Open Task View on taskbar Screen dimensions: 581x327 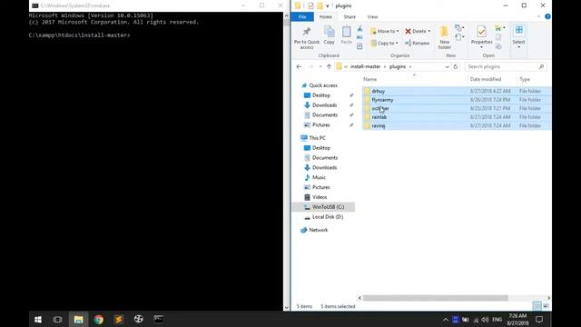[57, 319]
